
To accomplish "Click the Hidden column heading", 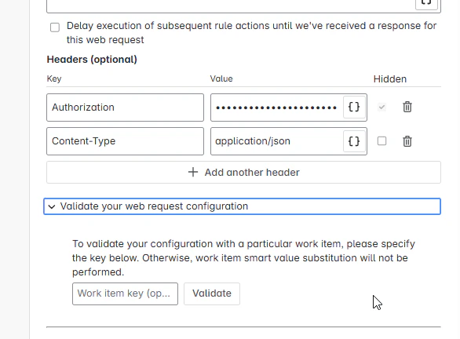I will pos(390,79).
